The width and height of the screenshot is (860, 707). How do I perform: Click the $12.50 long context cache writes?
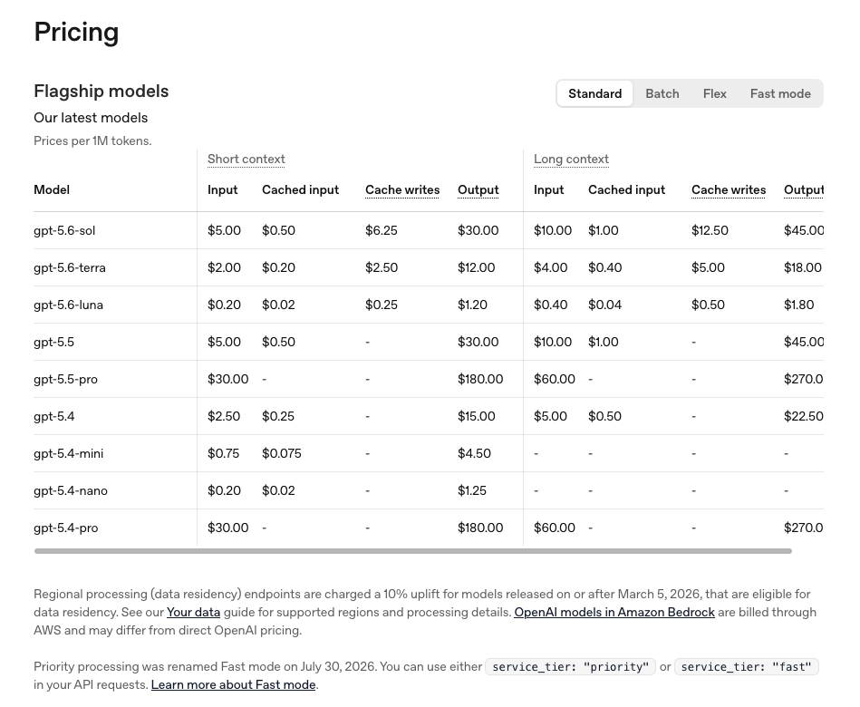(710, 230)
